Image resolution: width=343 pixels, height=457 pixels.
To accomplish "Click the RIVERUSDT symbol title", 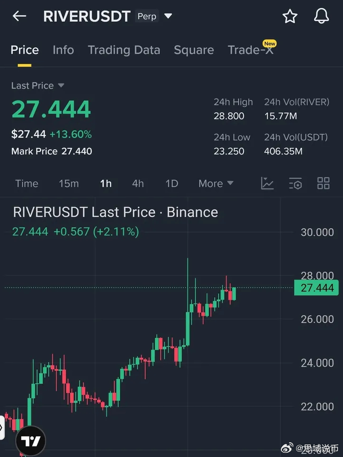I will click(87, 16).
